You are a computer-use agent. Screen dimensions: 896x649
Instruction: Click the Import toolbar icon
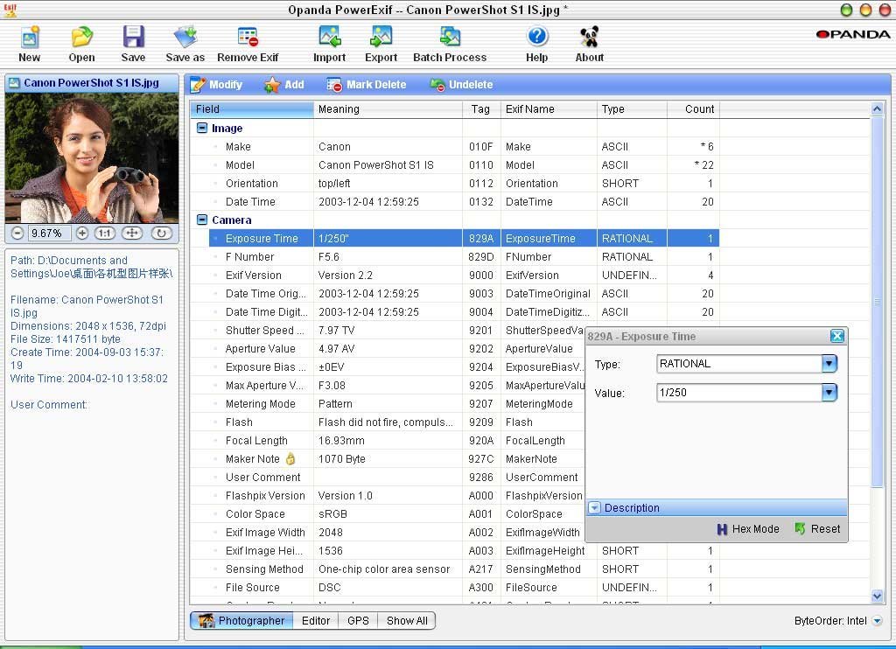click(330, 38)
